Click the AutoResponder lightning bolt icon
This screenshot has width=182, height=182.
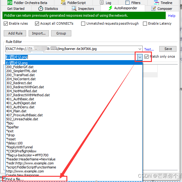[x=110, y=8]
